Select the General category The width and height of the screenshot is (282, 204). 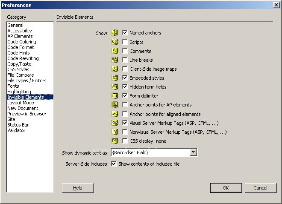click(x=15, y=26)
